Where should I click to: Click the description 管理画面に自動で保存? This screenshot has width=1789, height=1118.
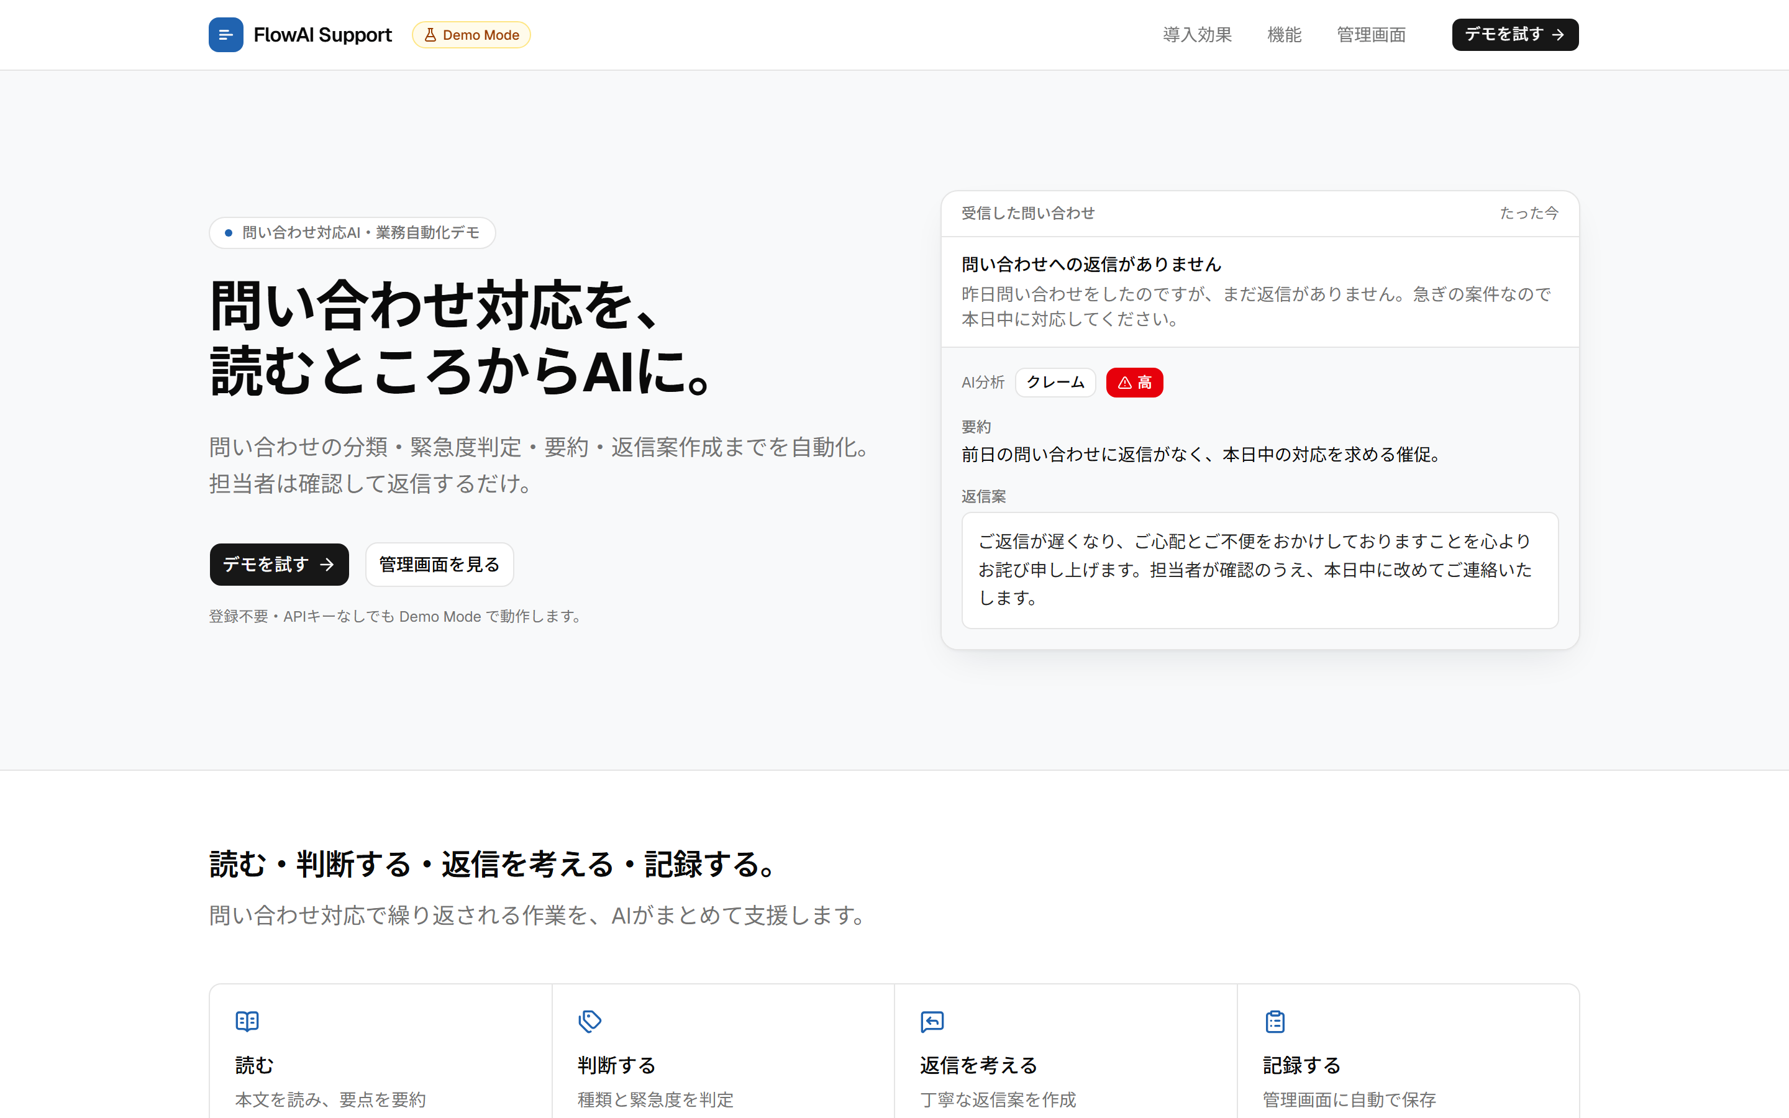pos(1349,1099)
